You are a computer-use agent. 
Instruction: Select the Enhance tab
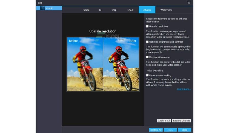(x=147, y=10)
